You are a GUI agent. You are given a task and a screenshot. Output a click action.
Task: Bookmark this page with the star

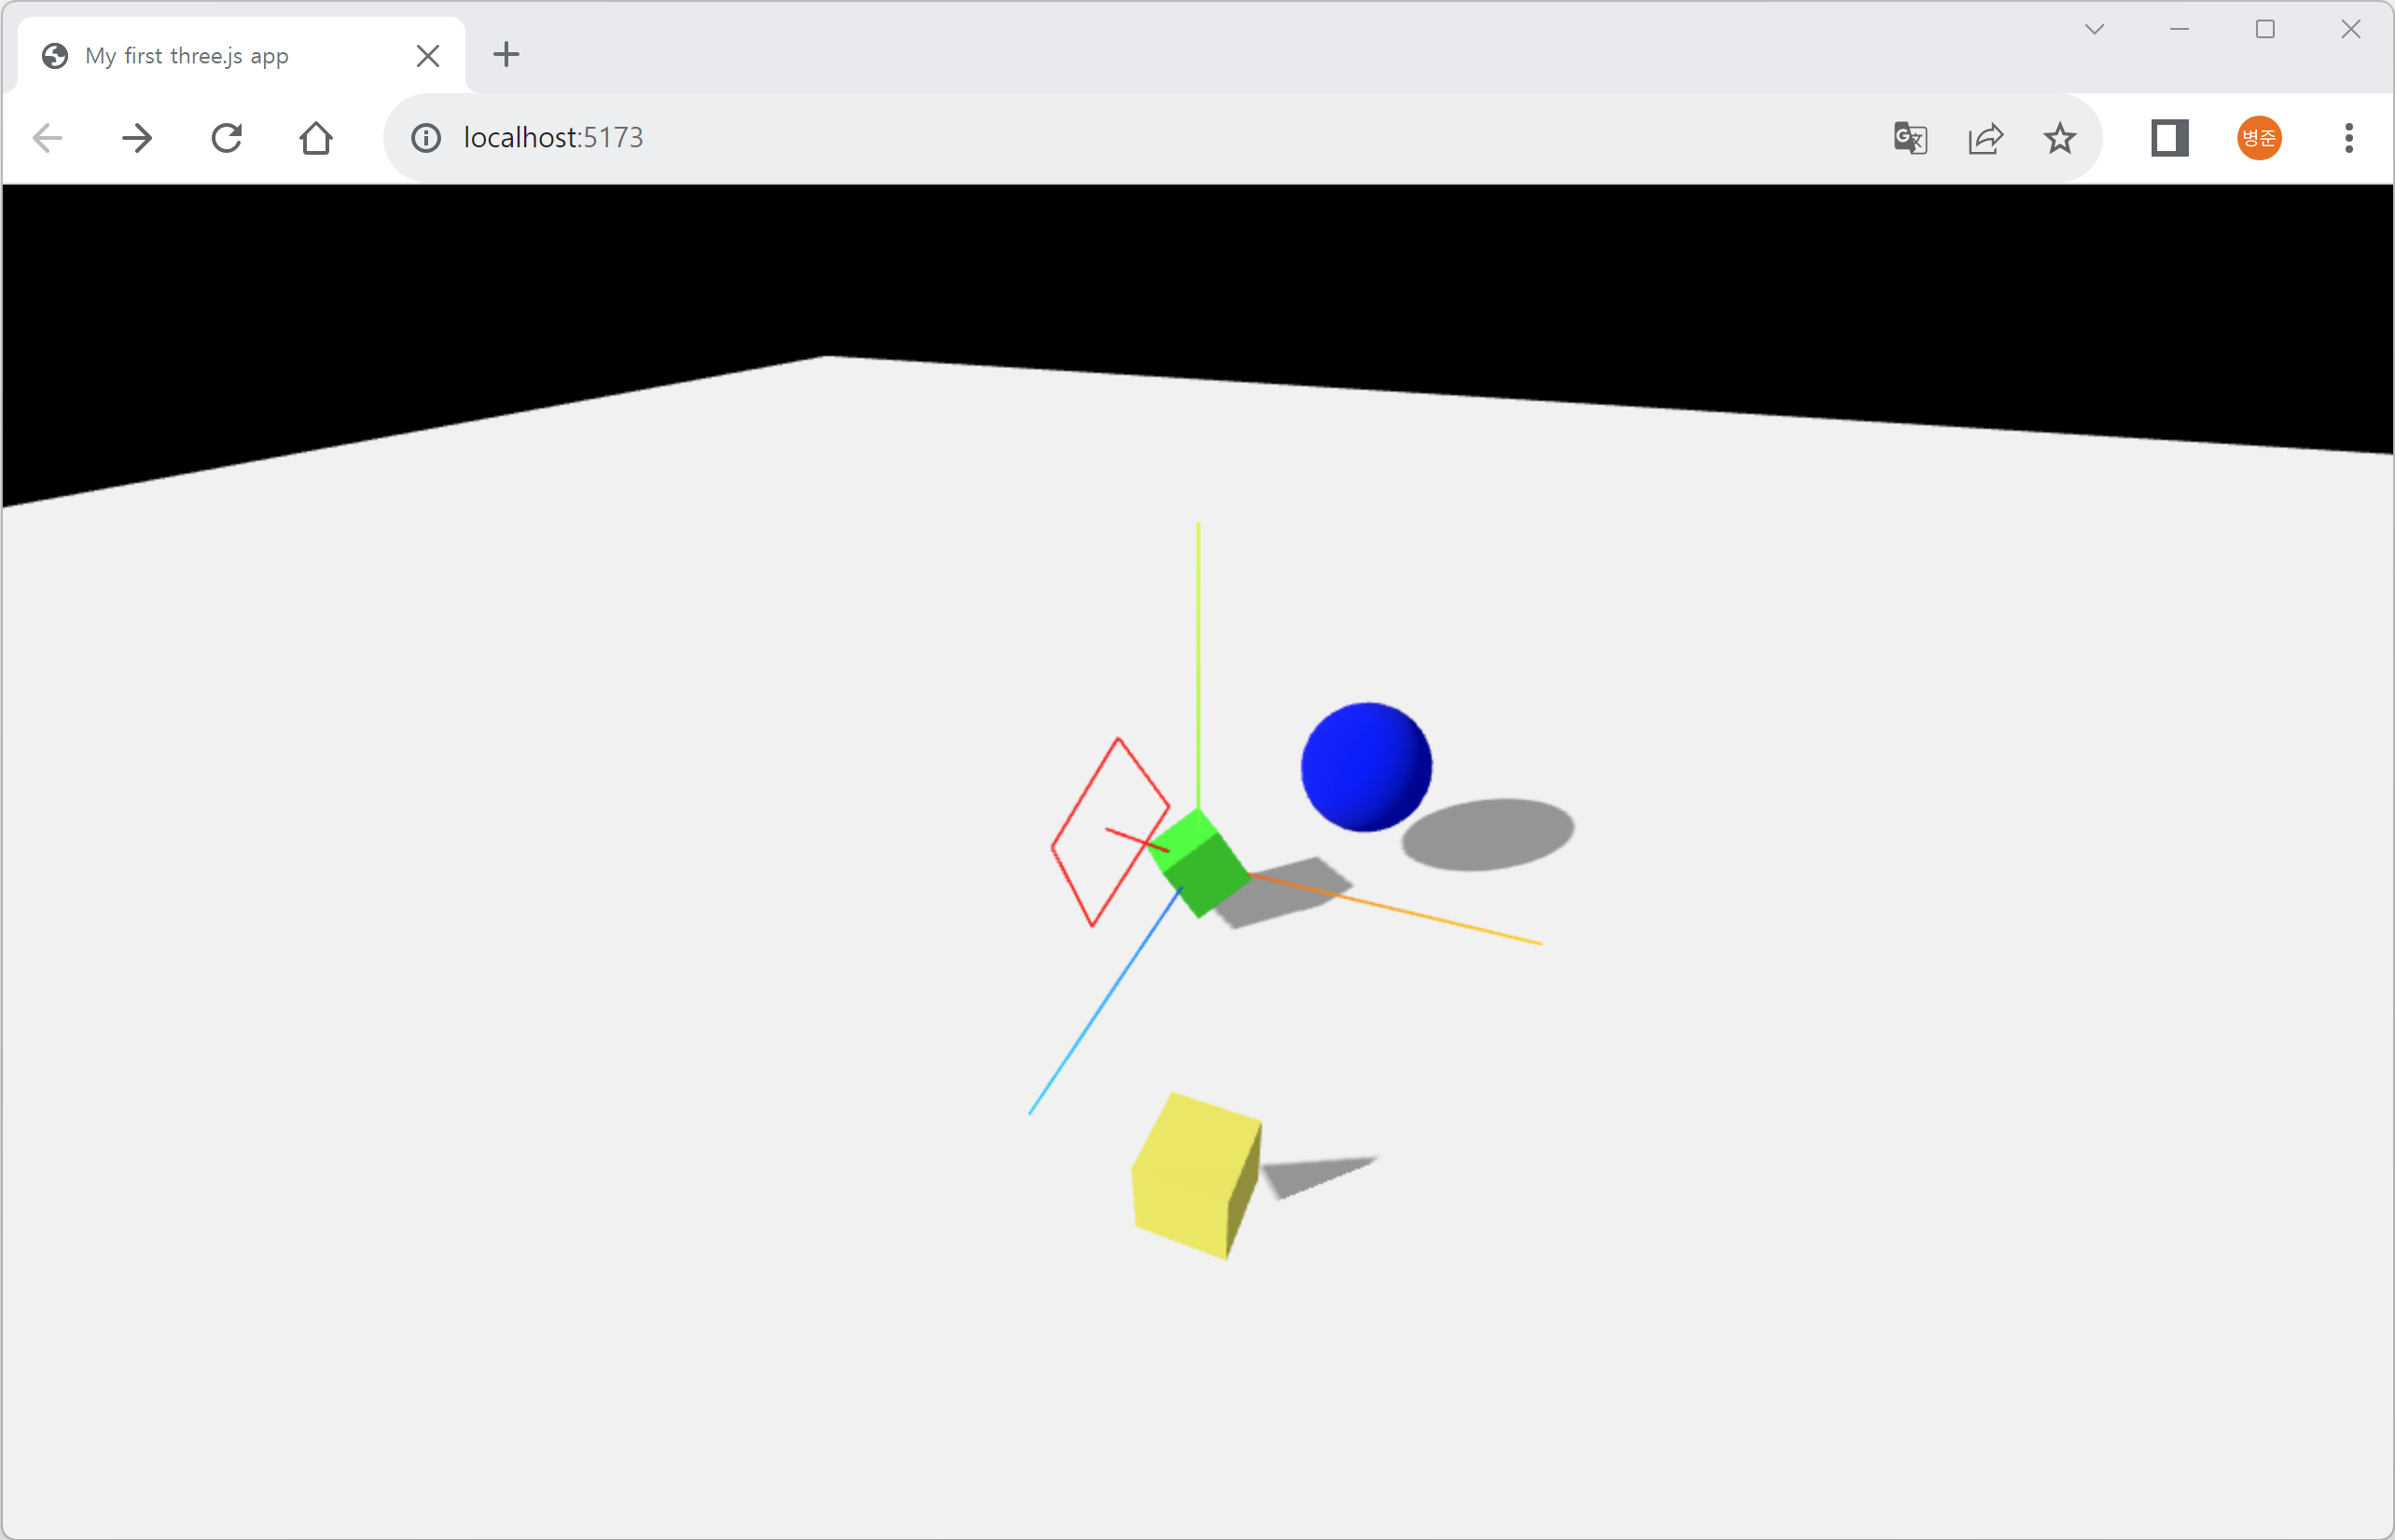[x=2060, y=138]
